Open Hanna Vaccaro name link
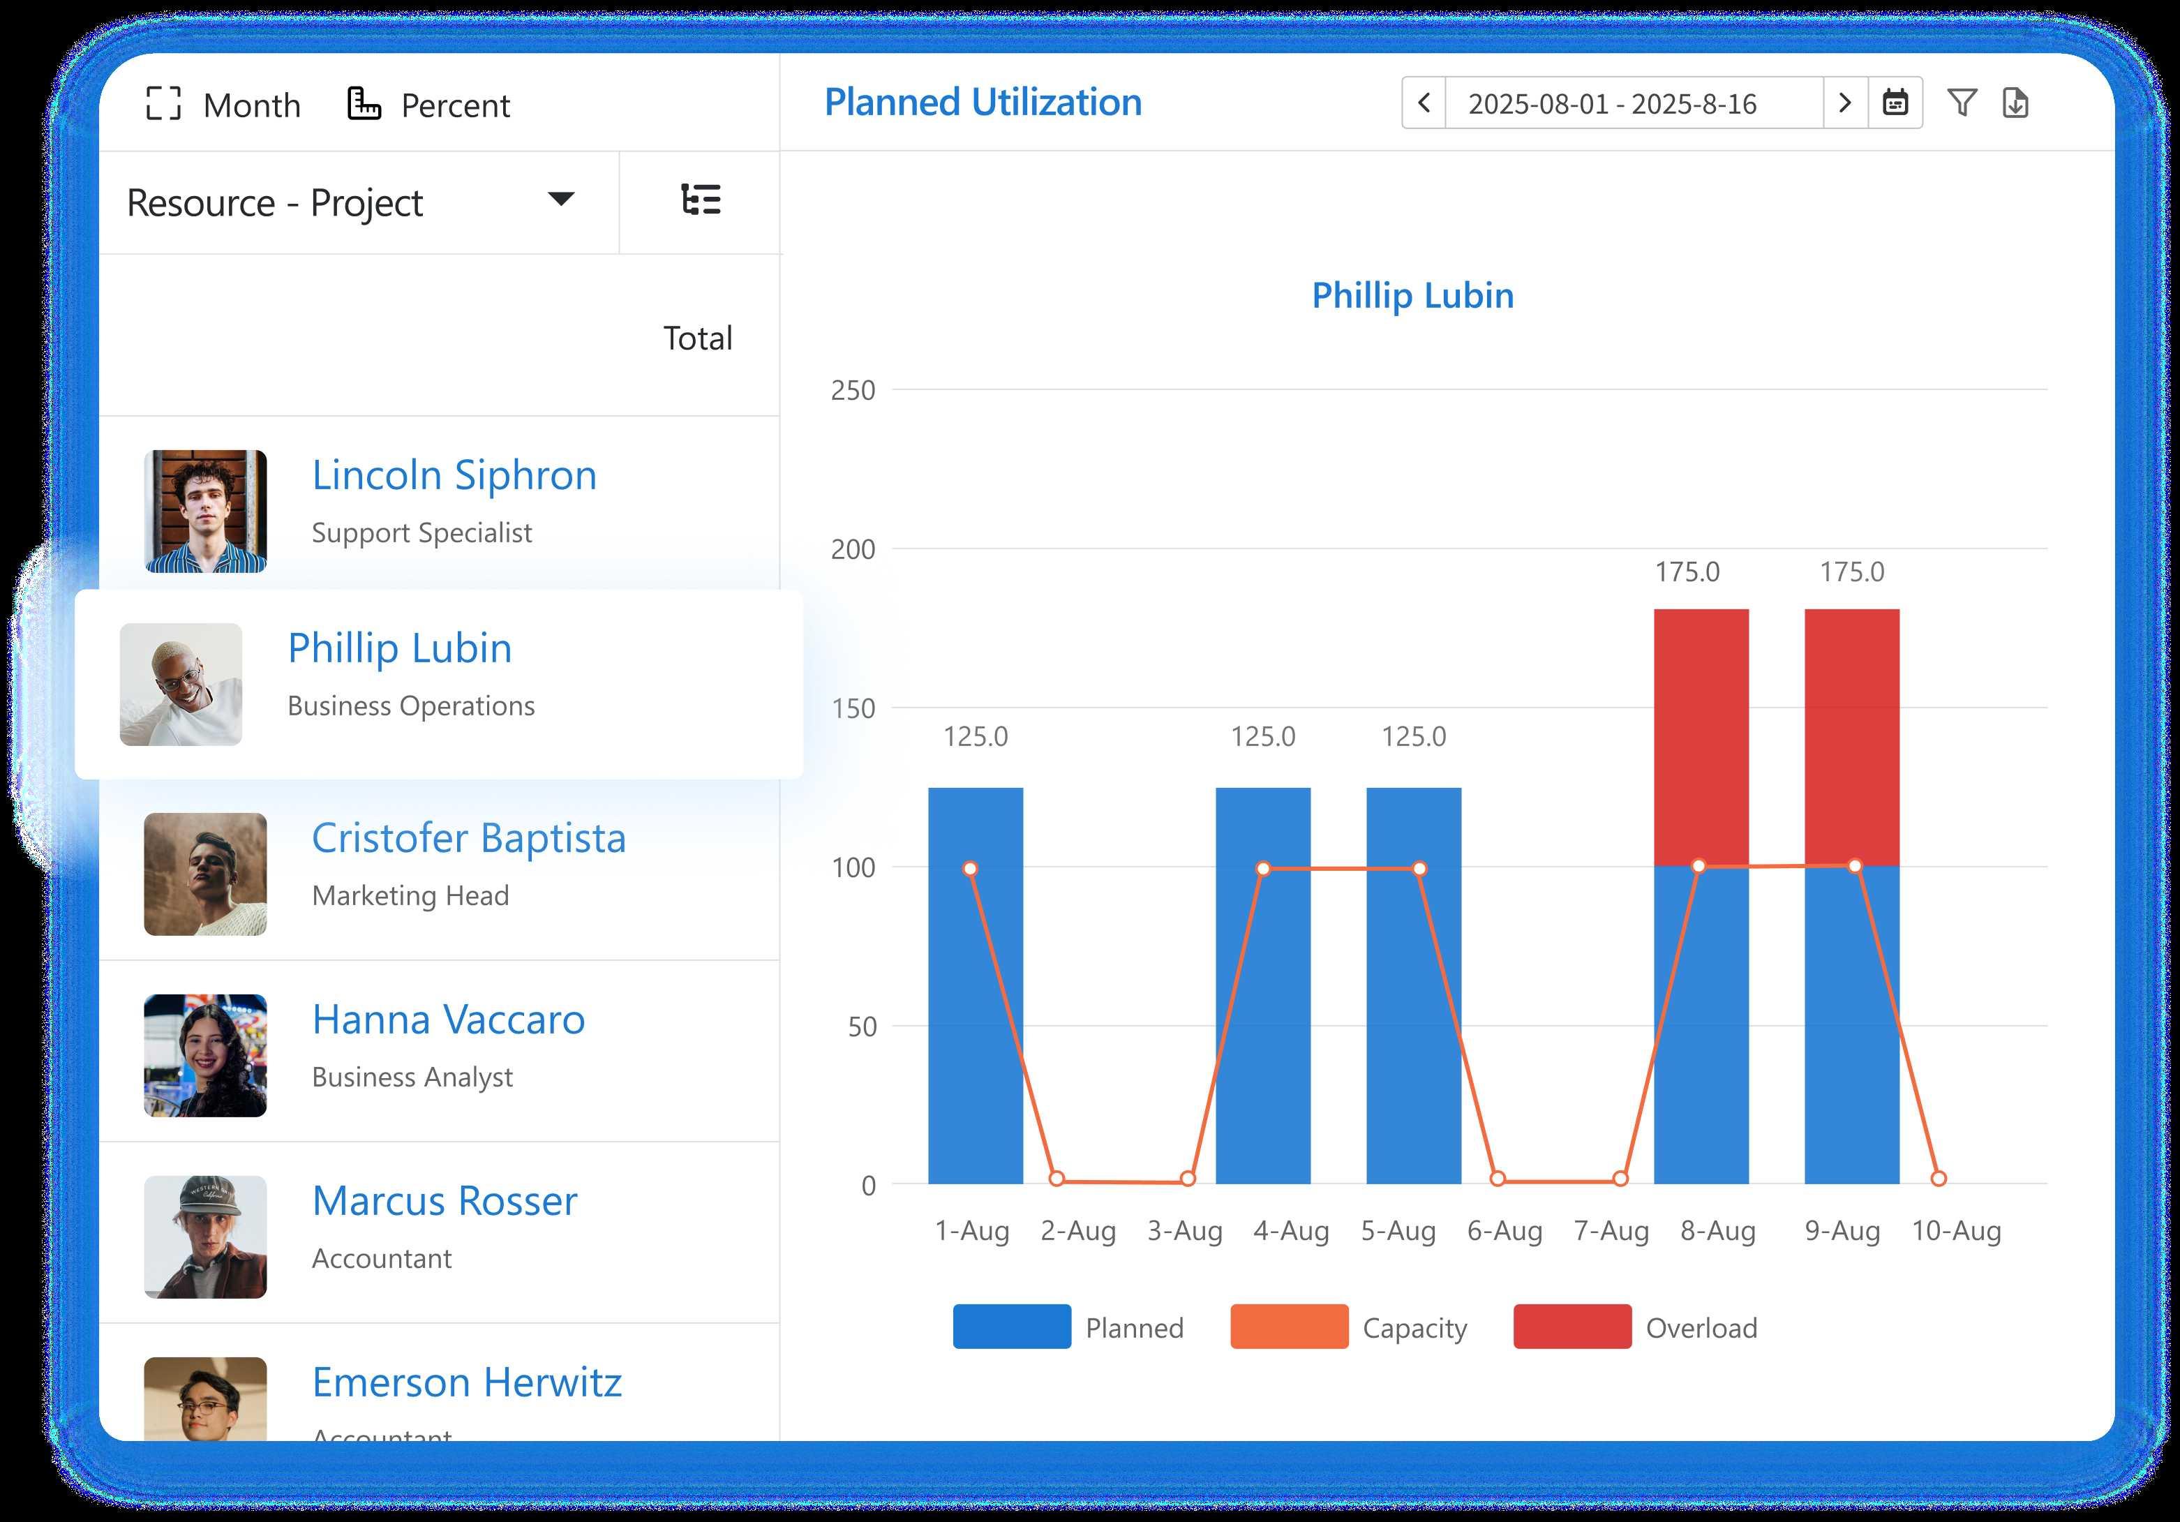The image size is (2180, 1522). tap(448, 1020)
